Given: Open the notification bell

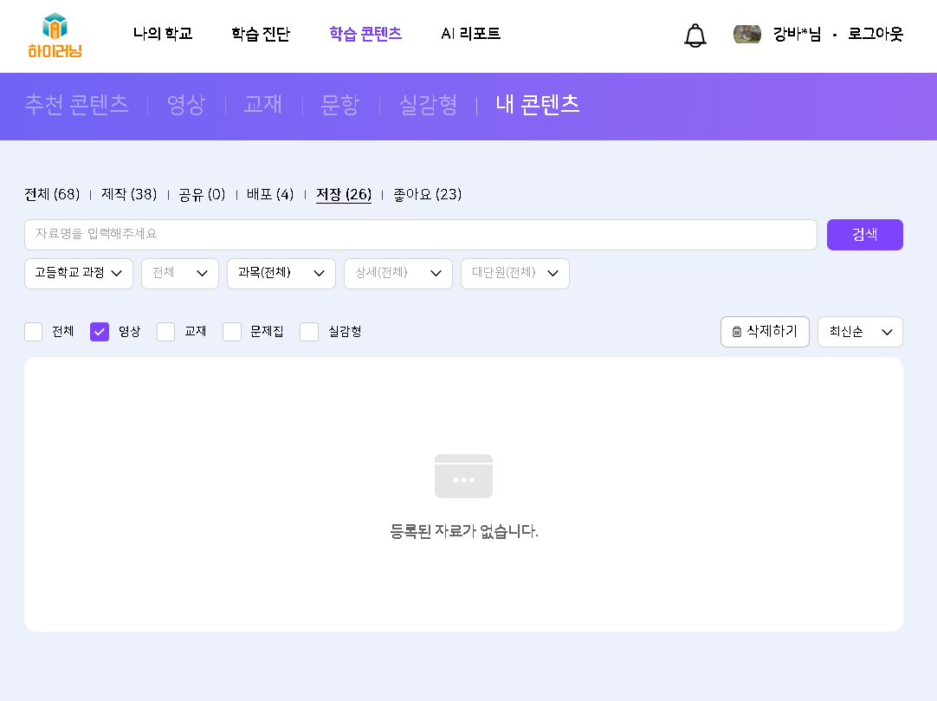Looking at the screenshot, I should tap(695, 36).
